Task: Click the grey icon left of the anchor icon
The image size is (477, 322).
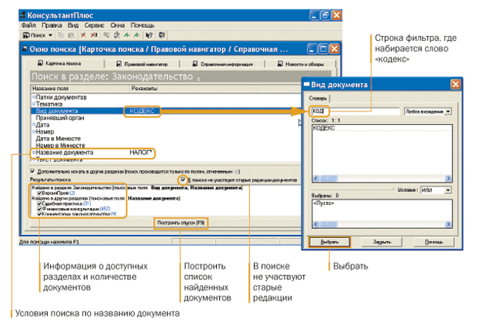Action: [x=106, y=35]
